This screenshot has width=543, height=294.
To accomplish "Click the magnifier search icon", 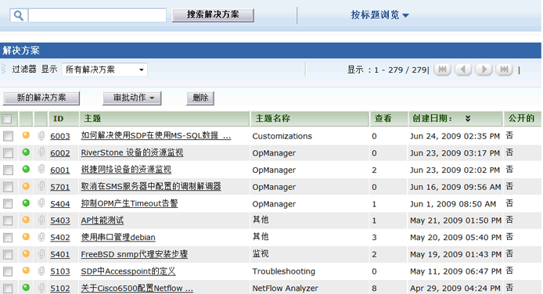I will [19, 16].
